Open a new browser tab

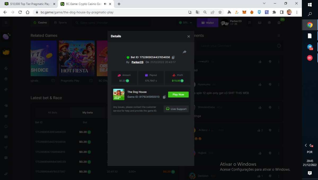[x=119, y=4]
